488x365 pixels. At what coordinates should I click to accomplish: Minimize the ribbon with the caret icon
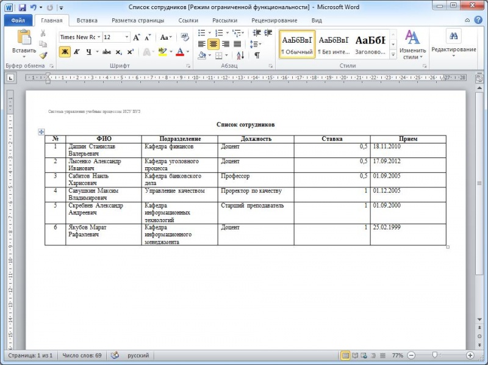(467, 20)
